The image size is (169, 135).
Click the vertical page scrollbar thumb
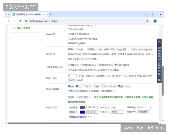163,81
